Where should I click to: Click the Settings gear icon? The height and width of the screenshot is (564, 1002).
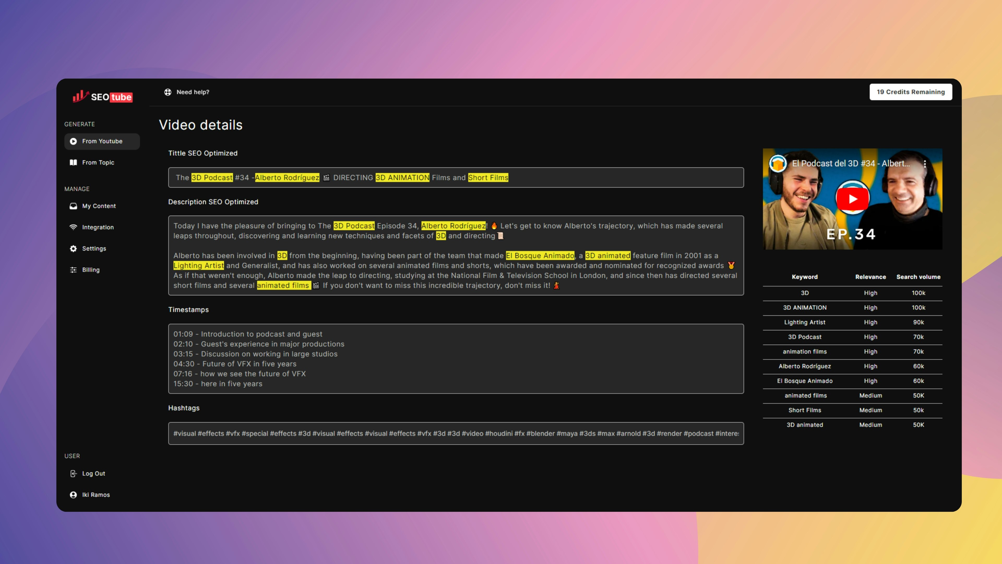click(x=73, y=248)
